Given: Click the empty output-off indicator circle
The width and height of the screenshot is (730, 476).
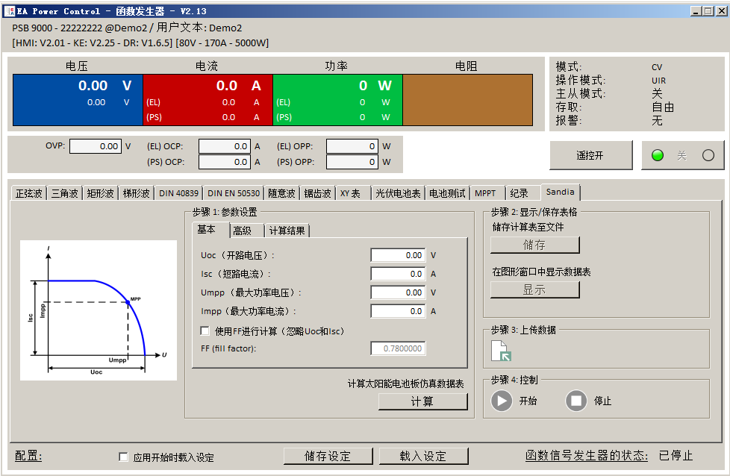Looking at the screenshot, I should coord(708,155).
